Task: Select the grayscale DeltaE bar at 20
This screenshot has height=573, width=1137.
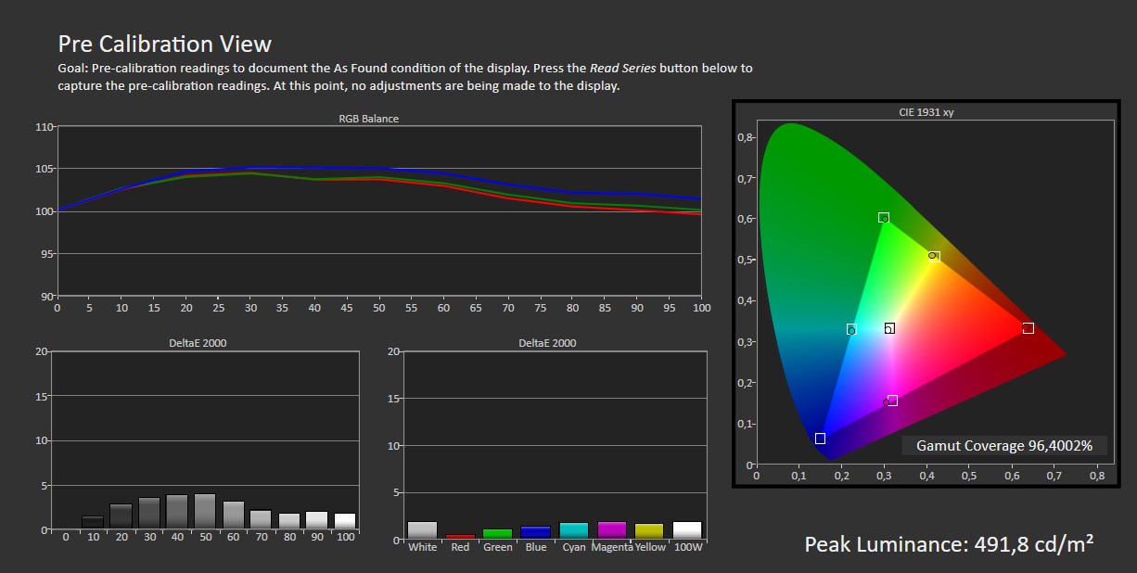Action: (121, 516)
